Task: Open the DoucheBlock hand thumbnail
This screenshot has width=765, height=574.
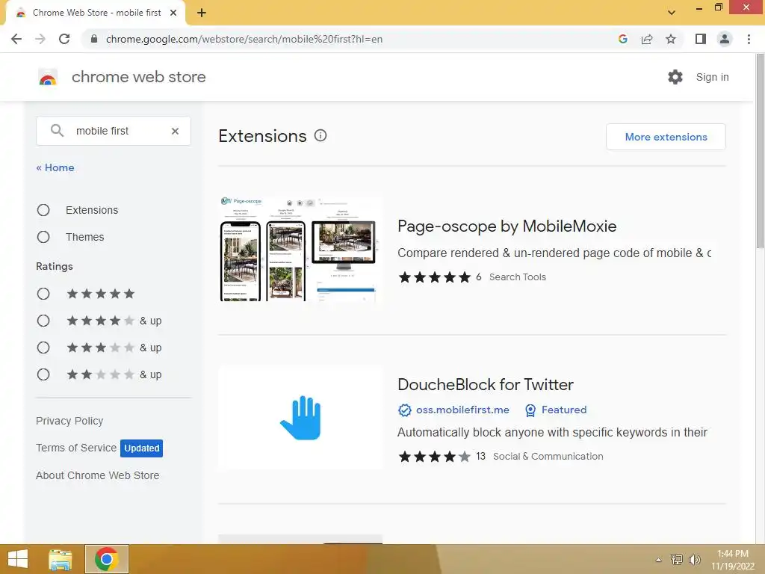Action: click(x=300, y=418)
